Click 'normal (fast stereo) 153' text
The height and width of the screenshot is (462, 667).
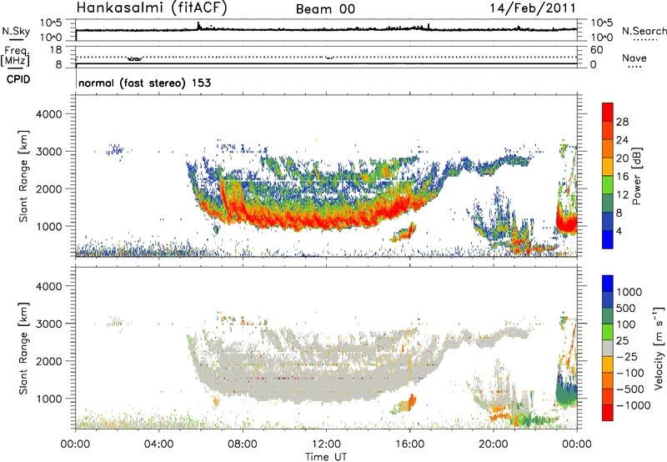click(144, 83)
